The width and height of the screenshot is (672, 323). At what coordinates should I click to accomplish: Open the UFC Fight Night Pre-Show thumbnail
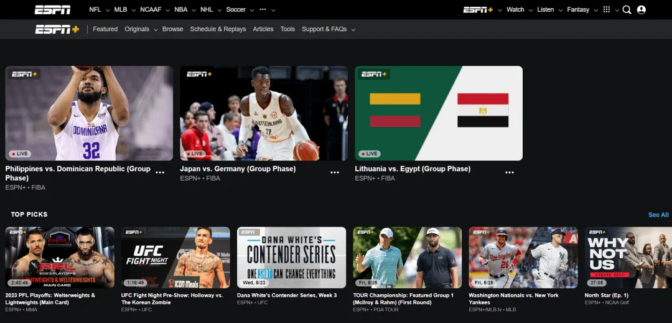(175, 258)
